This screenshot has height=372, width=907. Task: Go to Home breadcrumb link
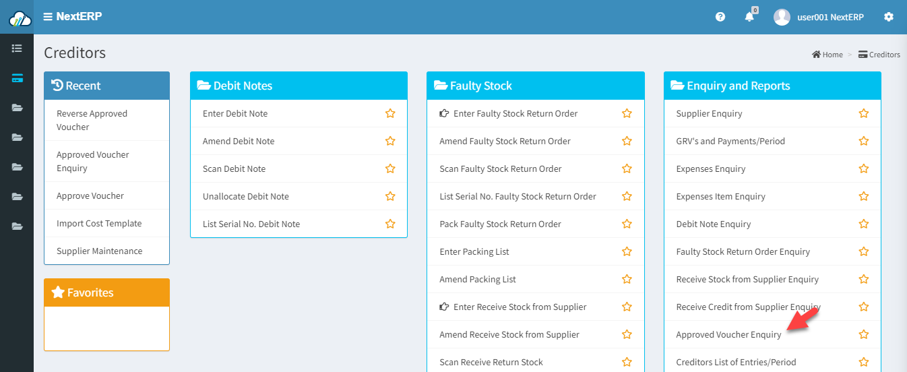click(x=827, y=55)
